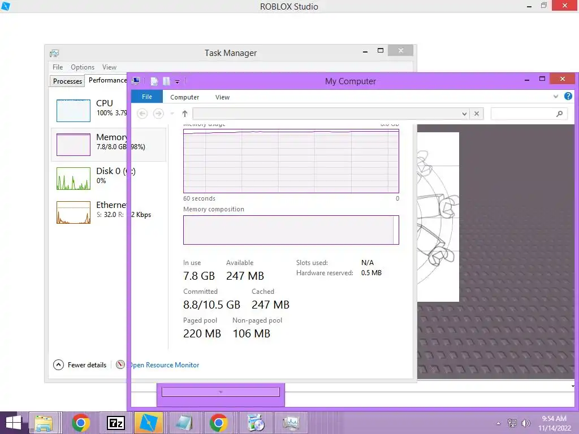
Task: Open 7-Zip from the taskbar
Action: pyautogui.click(x=116, y=423)
